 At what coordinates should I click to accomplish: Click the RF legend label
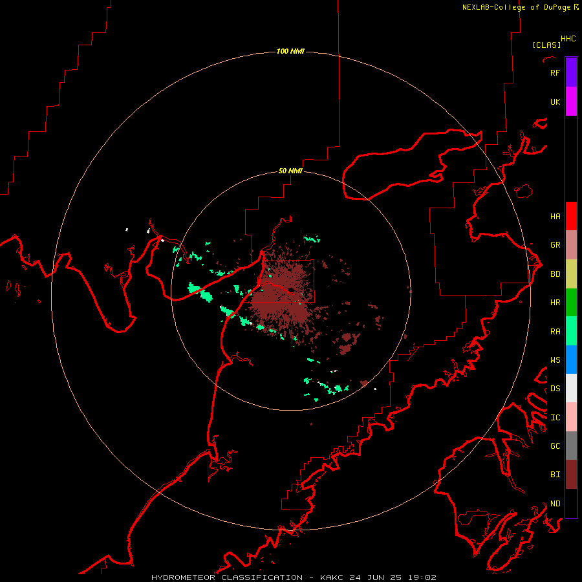click(555, 72)
